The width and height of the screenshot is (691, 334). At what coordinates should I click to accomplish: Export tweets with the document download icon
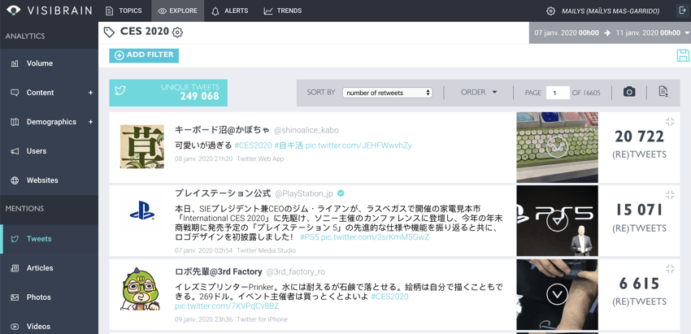[663, 92]
